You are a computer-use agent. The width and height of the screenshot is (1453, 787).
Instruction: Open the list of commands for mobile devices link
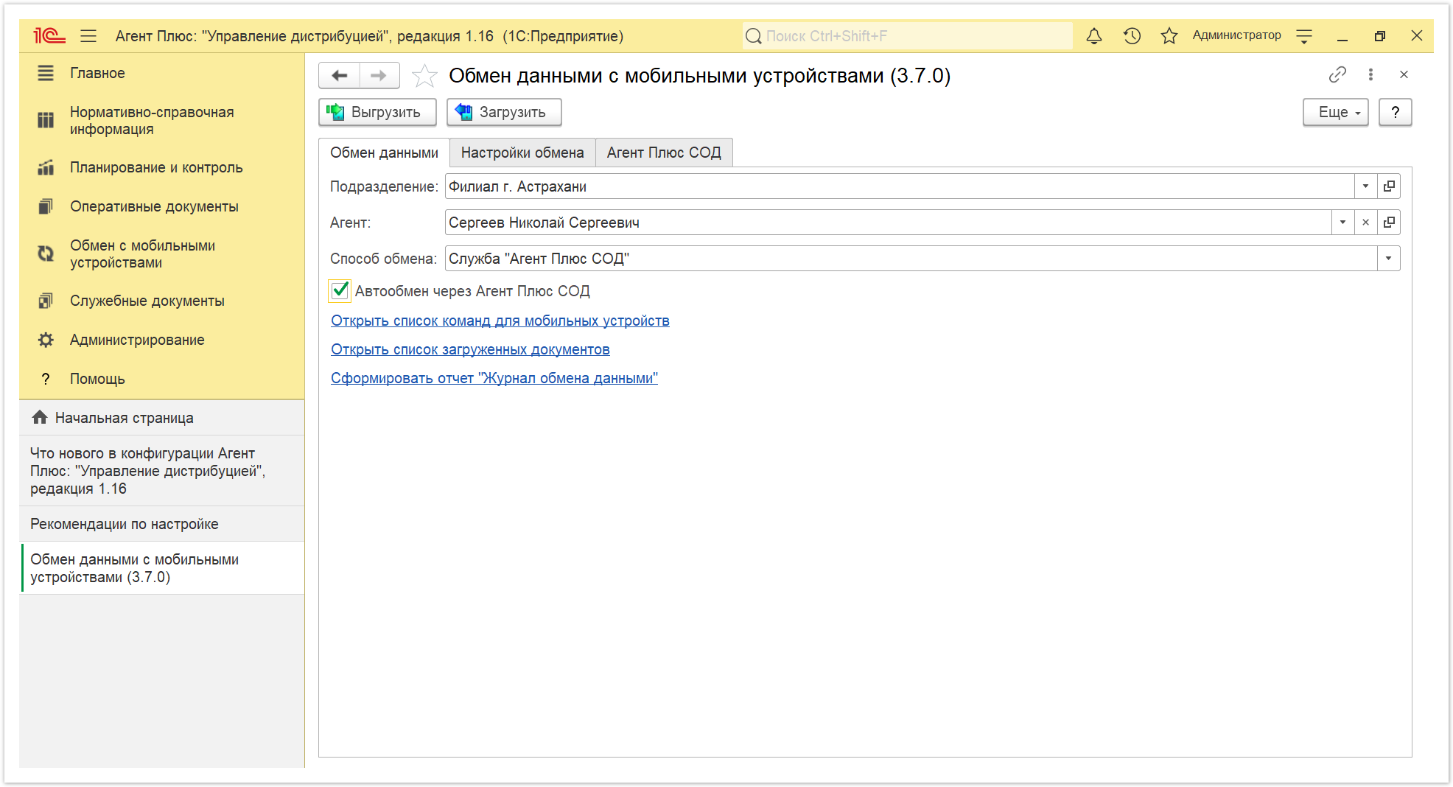500,321
